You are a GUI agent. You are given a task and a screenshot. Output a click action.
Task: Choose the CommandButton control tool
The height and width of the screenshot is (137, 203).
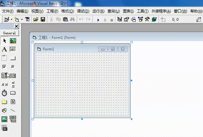(13, 58)
